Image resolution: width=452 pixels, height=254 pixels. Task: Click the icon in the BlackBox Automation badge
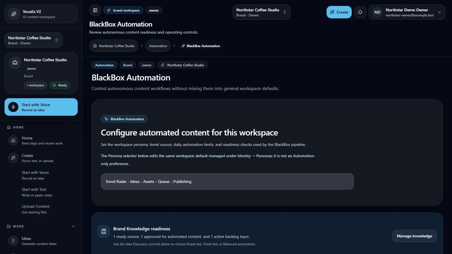point(107,119)
